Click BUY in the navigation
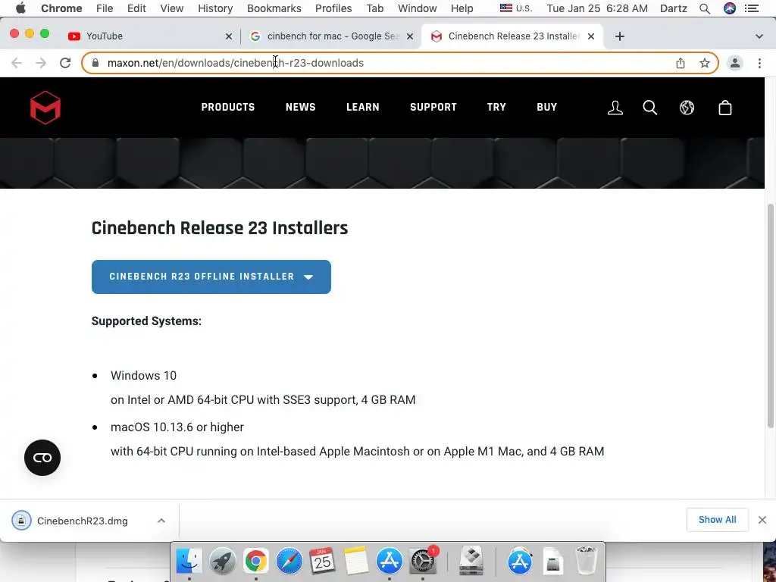The width and height of the screenshot is (776, 582). coord(547,107)
